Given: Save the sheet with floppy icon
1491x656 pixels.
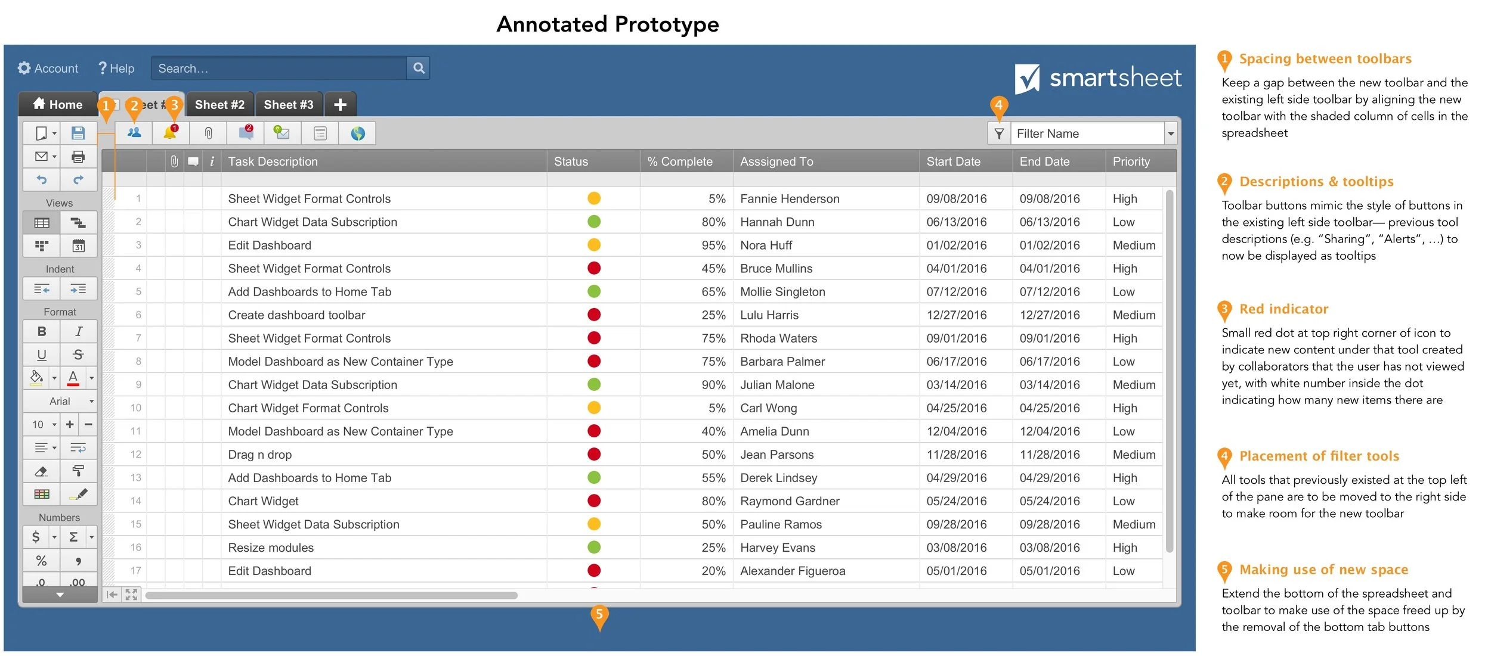Looking at the screenshot, I should point(78,133).
